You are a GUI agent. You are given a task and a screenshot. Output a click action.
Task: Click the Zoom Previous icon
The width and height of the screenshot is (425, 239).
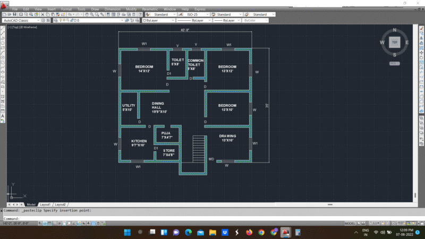pos(102,14)
